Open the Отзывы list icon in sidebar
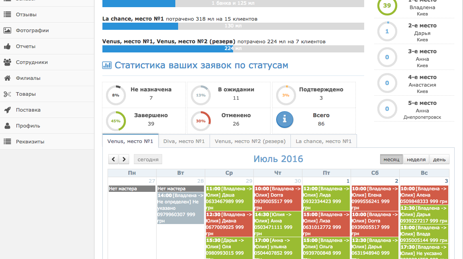This screenshot has width=463, height=259. pyautogui.click(x=8, y=14)
